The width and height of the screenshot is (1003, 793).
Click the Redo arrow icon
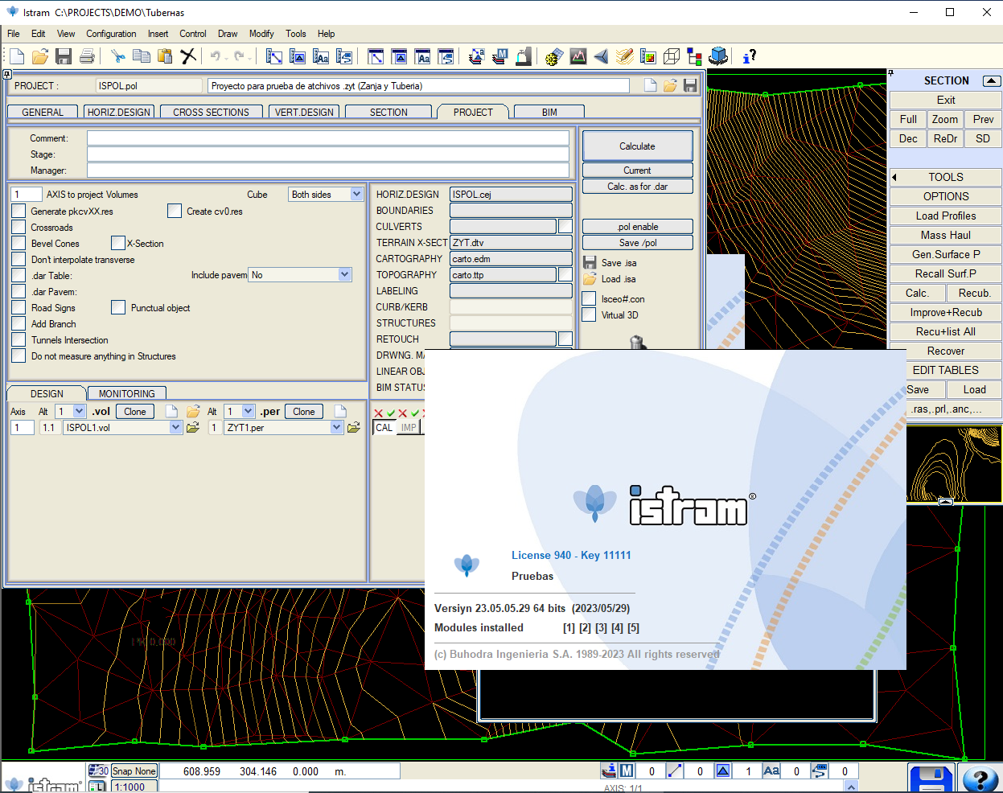239,55
